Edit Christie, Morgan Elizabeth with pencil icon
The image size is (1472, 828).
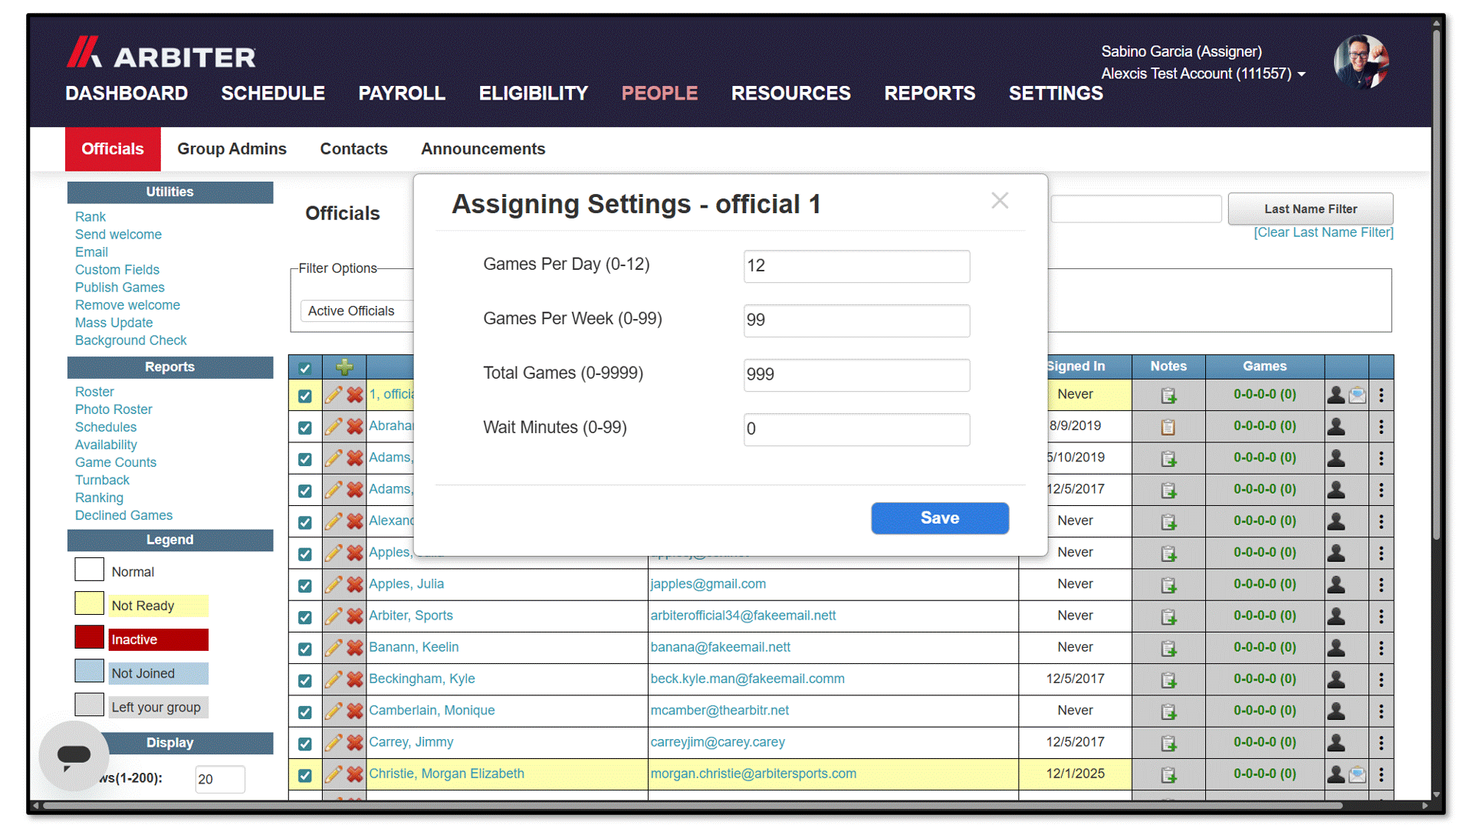[x=333, y=774]
